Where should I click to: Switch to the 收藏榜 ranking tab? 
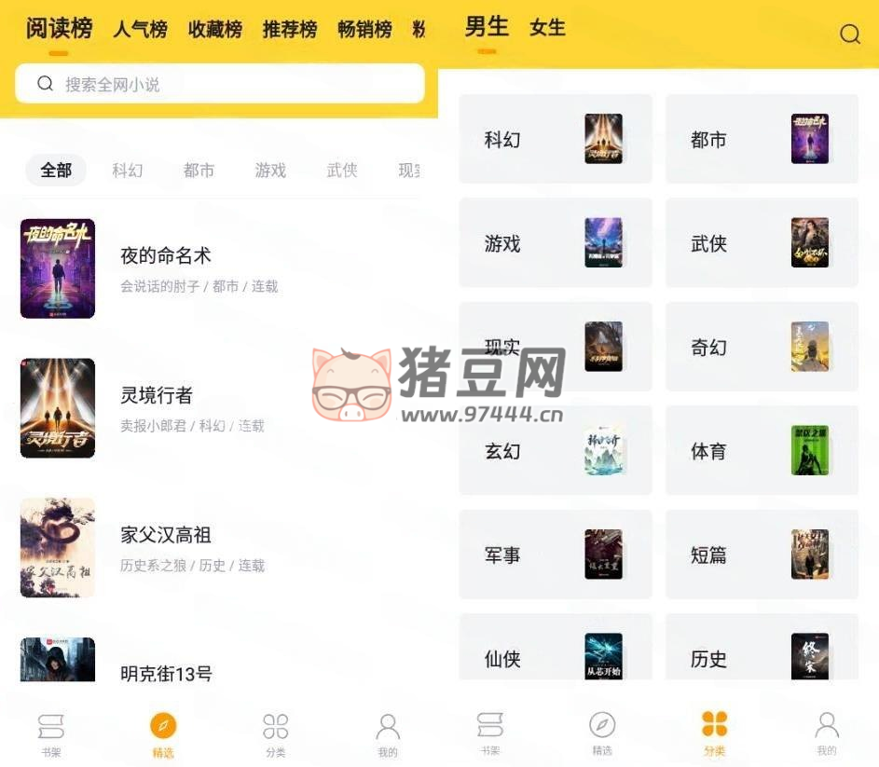(x=214, y=30)
